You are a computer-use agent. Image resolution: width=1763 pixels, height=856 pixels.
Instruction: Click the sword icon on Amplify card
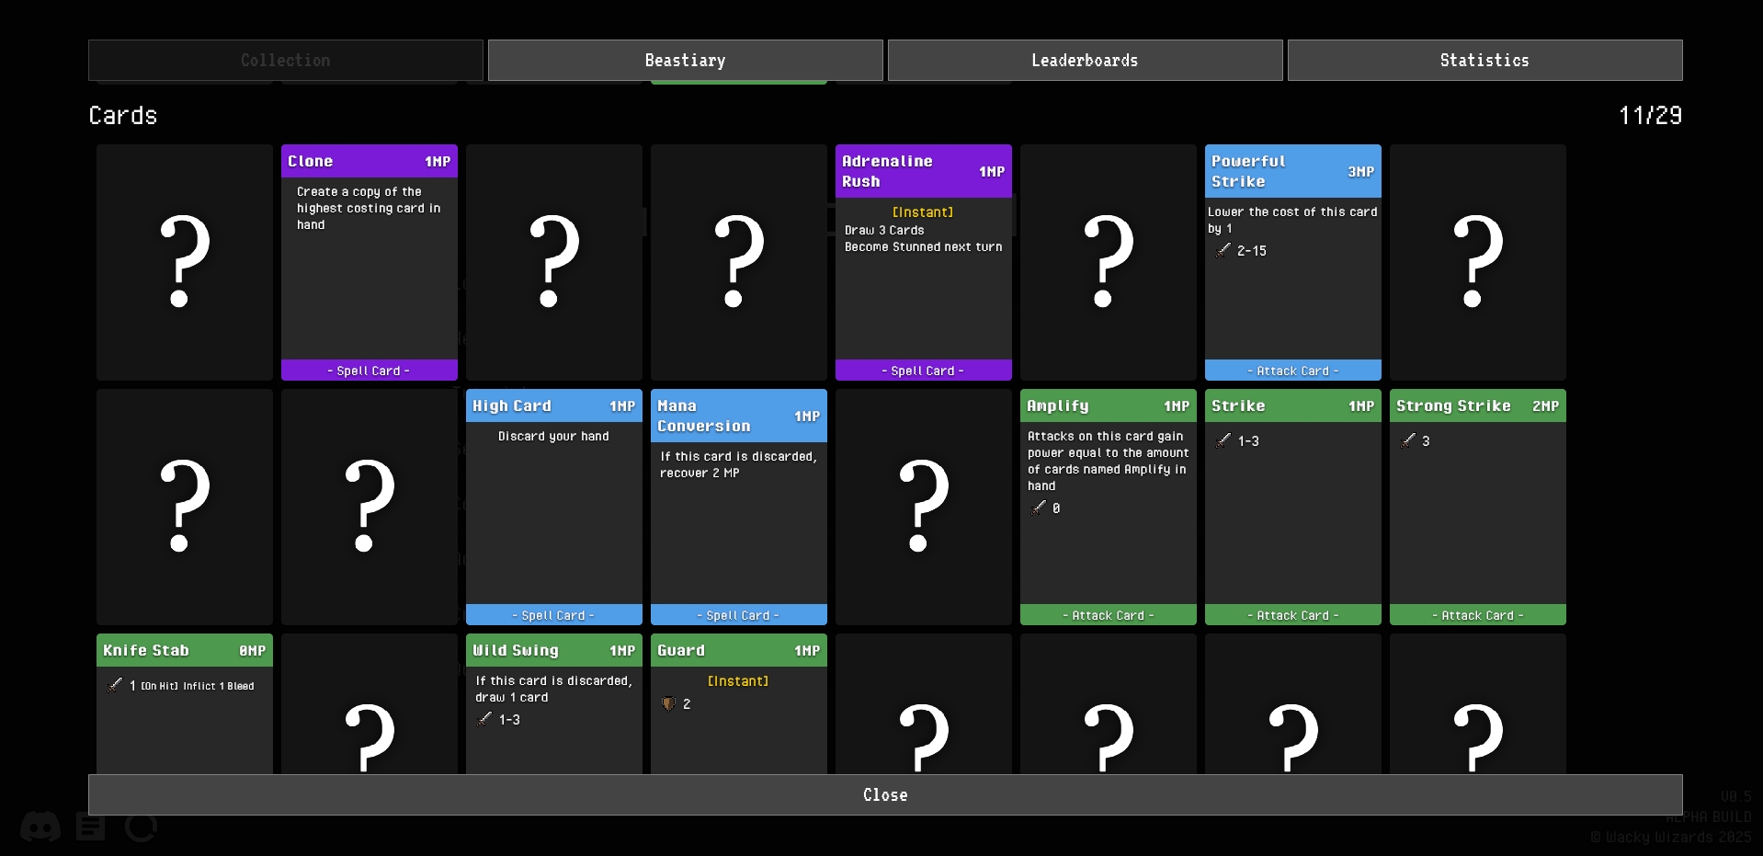(x=1038, y=508)
